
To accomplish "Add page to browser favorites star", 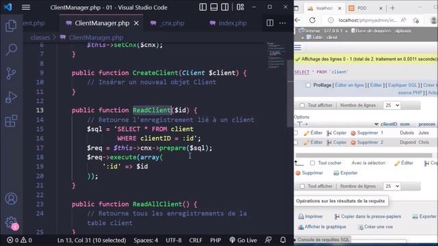I will [x=416, y=20].
